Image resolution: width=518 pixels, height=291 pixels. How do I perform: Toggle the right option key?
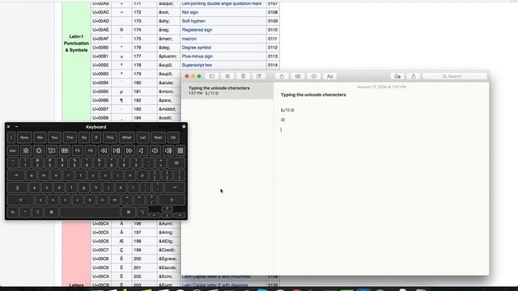point(142,212)
